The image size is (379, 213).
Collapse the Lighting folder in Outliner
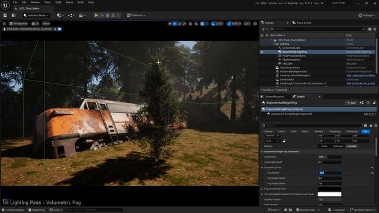pos(274,44)
